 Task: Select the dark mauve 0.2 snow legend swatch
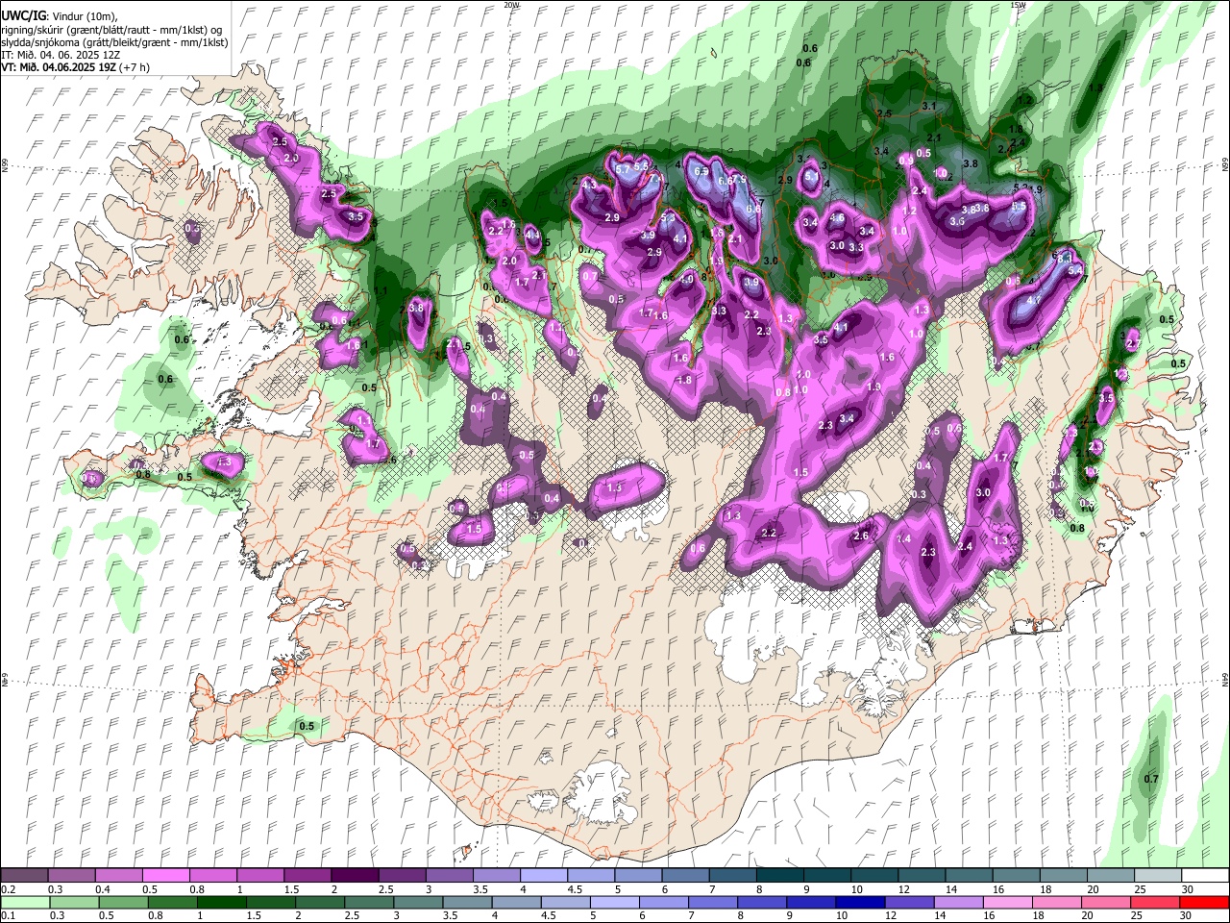[25, 875]
